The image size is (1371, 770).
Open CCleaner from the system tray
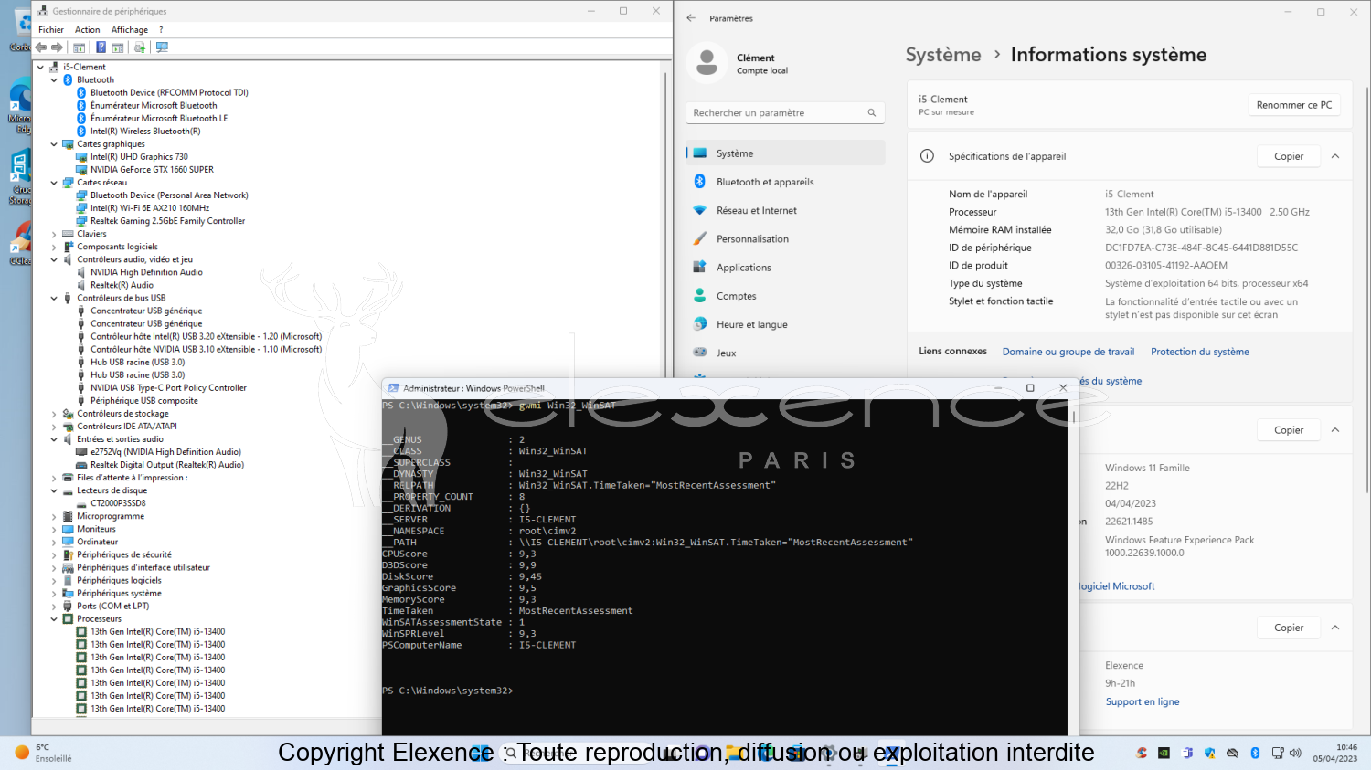1142,753
